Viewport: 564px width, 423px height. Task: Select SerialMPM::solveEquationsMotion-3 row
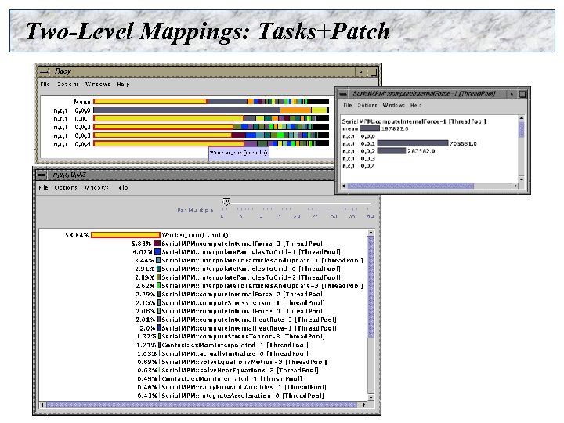[244, 362]
